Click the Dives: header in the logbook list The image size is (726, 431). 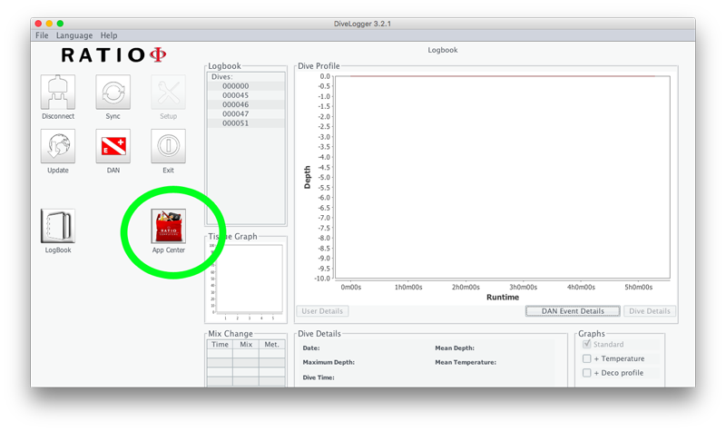click(222, 77)
